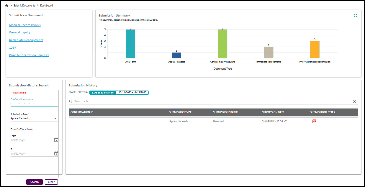
Task: Select Dashboard in the breadcrumb trail
Action: pyautogui.click(x=46, y=5)
